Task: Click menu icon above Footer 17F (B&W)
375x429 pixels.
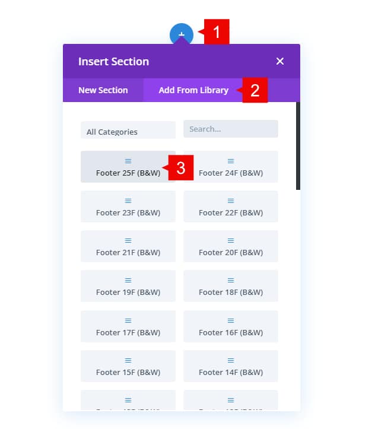Action: [128, 320]
